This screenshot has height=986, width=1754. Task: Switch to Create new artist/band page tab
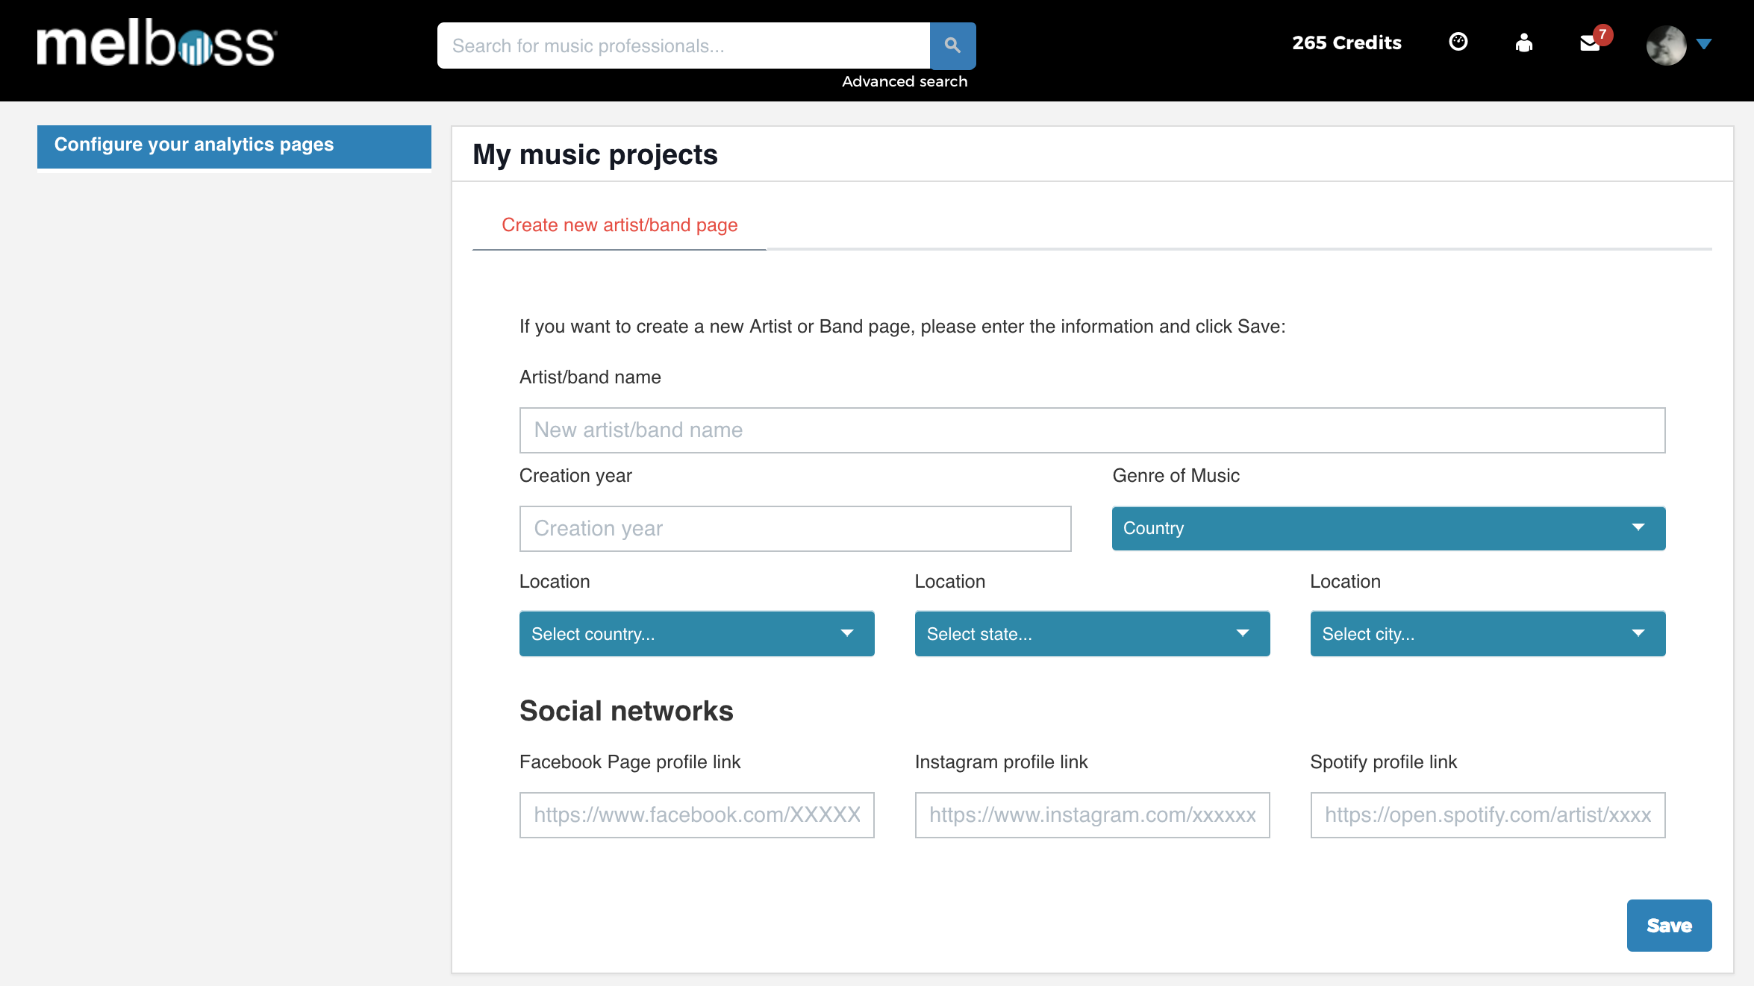[x=619, y=225]
